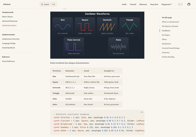196x137 pixels.
Task: Click the Sawtooth waveform graphic
Action: (107, 27)
